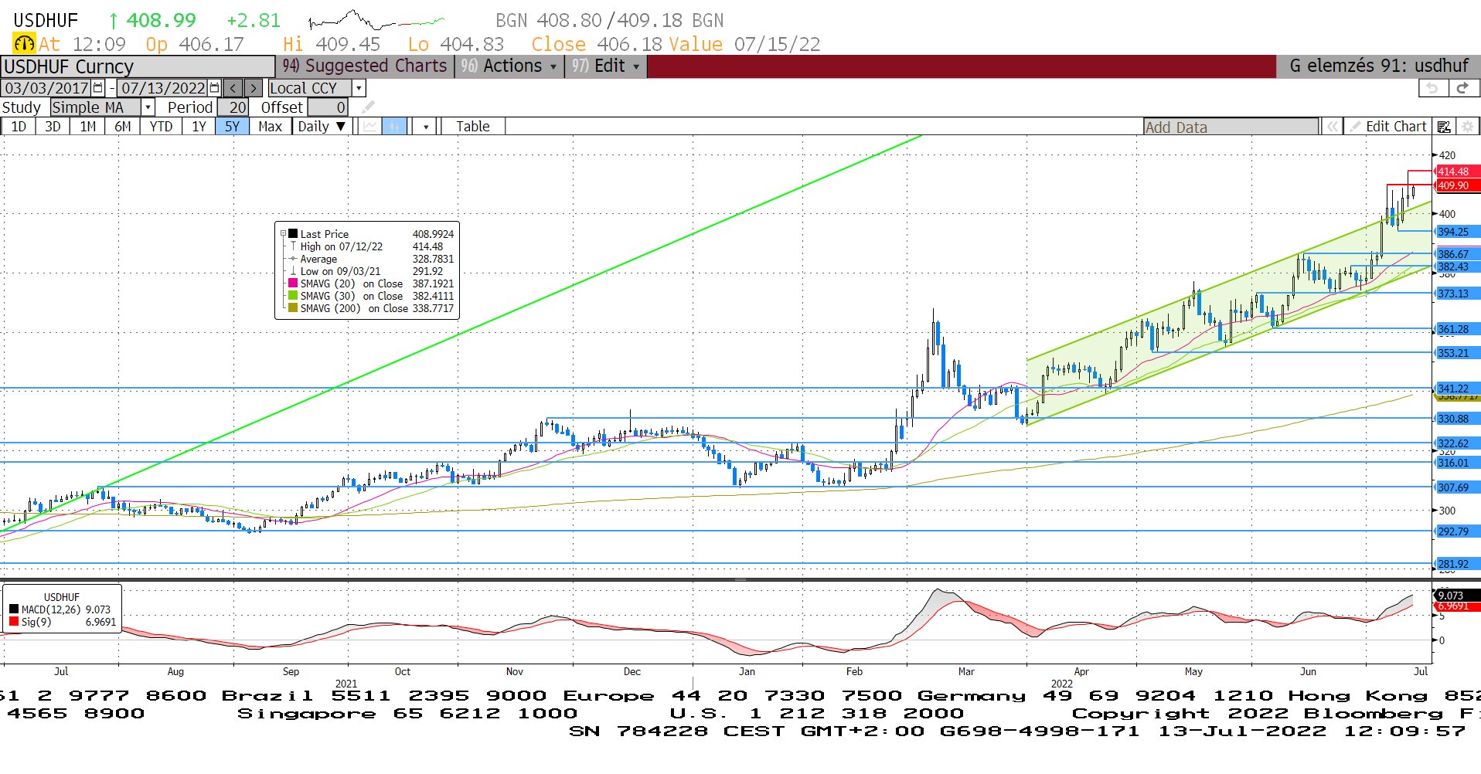The width and height of the screenshot is (1481, 774).
Task: Click Sig(9) red legend swatch
Action: [14, 621]
